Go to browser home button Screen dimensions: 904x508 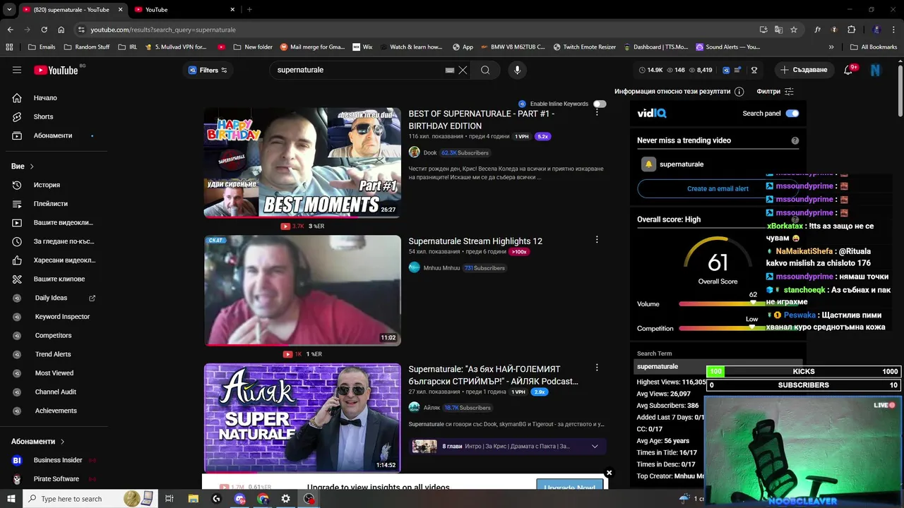(61, 30)
